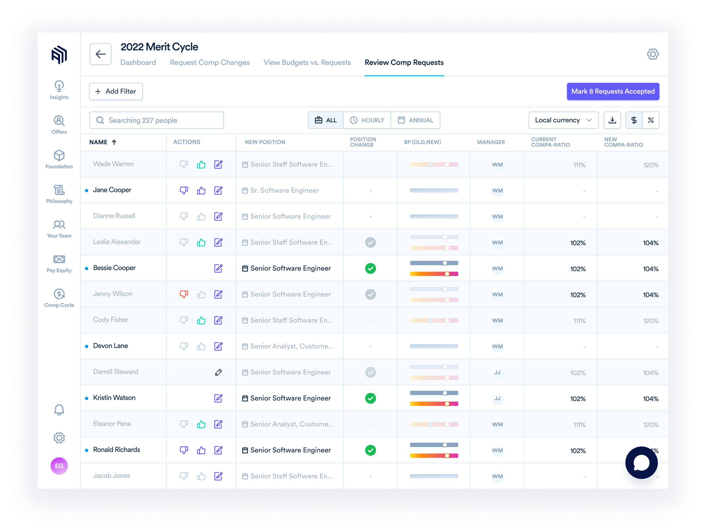Filter the list to HOURLY employees

pyautogui.click(x=367, y=120)
